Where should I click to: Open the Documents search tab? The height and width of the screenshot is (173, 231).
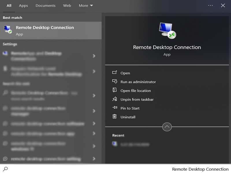pos(46,5)
